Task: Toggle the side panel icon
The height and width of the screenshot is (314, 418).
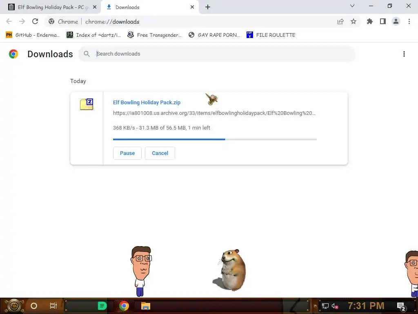Action: coord(382,22)
